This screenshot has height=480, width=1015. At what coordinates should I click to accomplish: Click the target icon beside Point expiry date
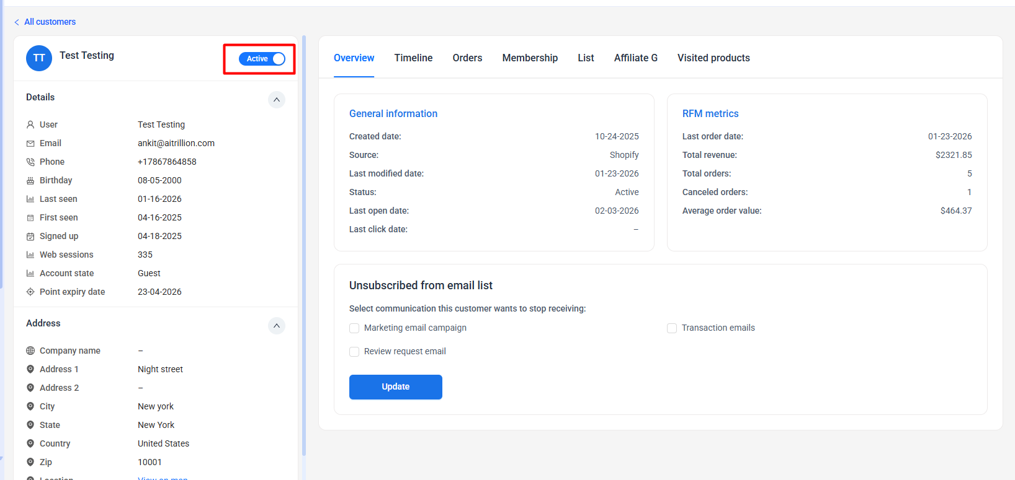(30, 292)
